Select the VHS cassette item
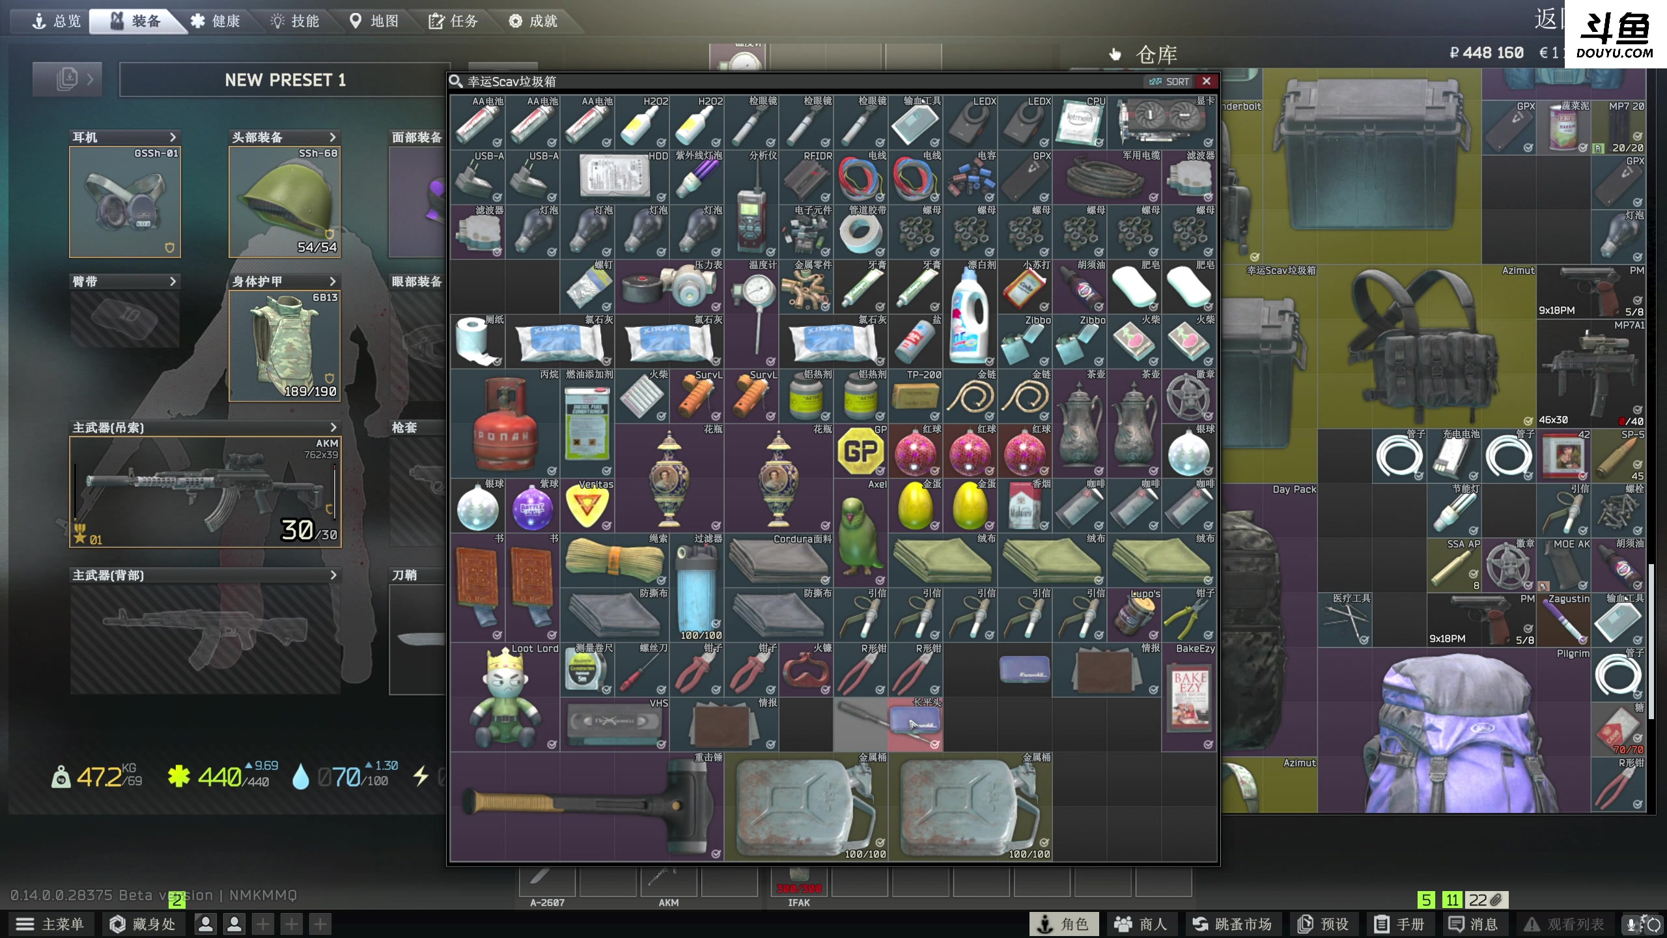Screen dimensions: 1667x938 pos(615,724)
